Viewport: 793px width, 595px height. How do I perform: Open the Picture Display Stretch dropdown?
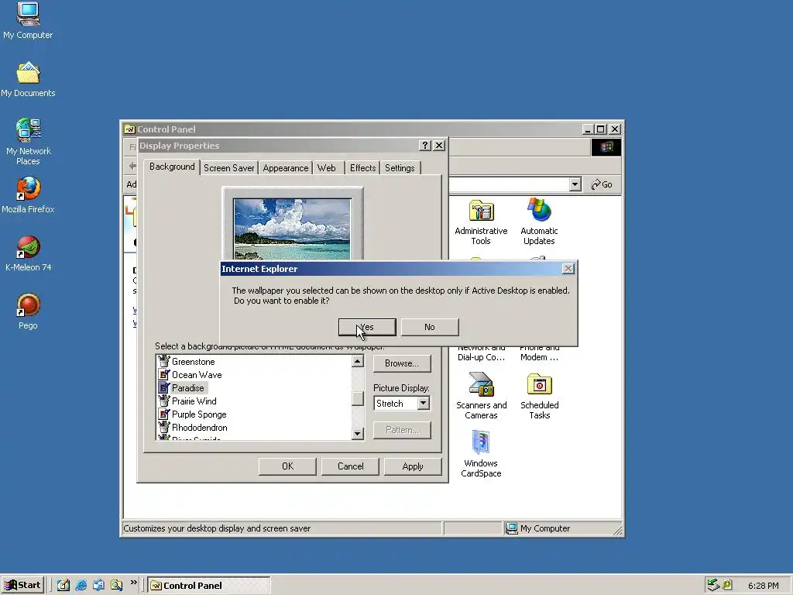tap(424, 403)
